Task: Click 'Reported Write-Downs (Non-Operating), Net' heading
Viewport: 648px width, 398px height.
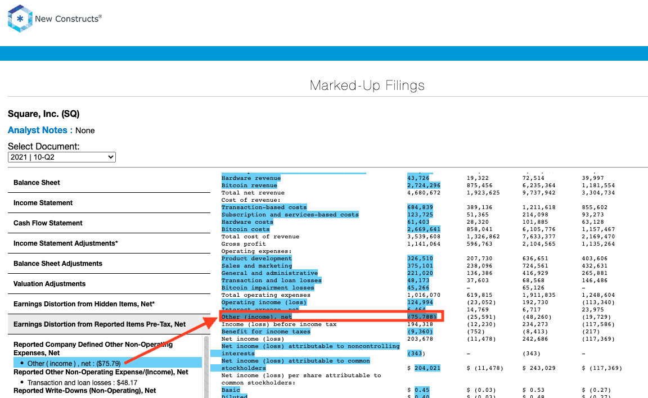Action: click(85, 391)
